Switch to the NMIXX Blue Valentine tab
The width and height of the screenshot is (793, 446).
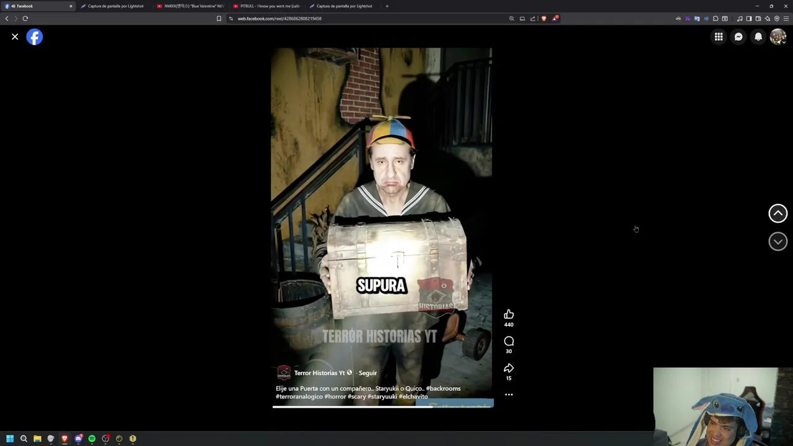tap(191, 6)
